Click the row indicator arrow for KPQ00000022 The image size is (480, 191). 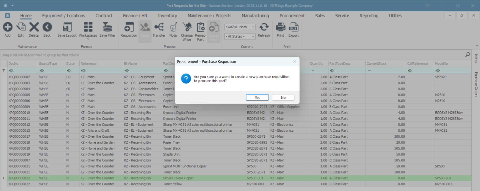tap(3, 178)
